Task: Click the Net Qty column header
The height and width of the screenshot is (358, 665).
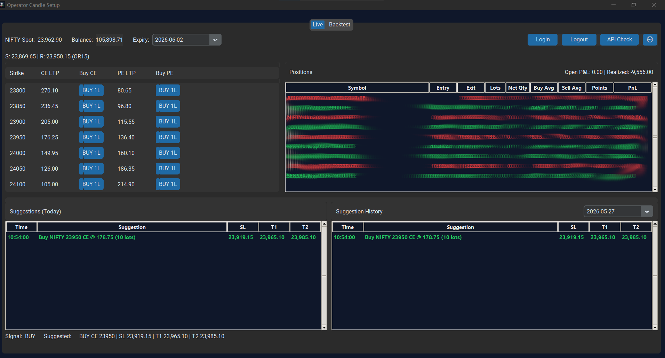Action: (x=518, y=88)
